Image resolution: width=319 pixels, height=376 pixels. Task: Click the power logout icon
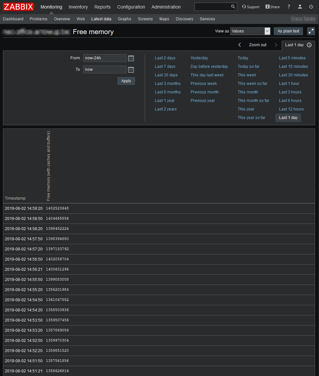point(311,7)
